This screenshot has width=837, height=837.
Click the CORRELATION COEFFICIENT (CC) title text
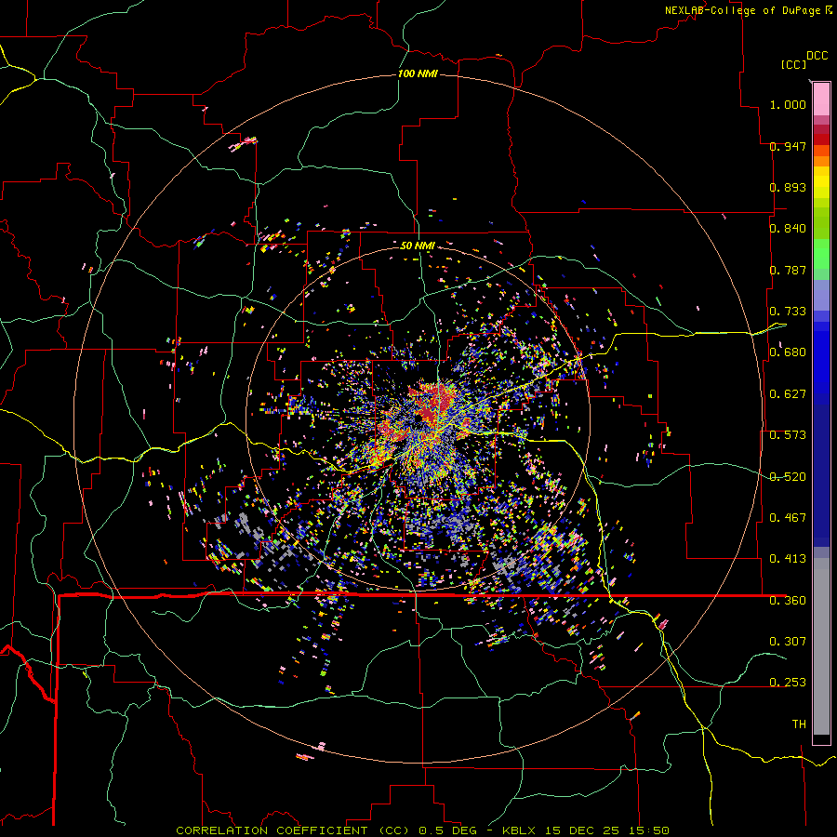pyautogui.click(x=293, y=830)
